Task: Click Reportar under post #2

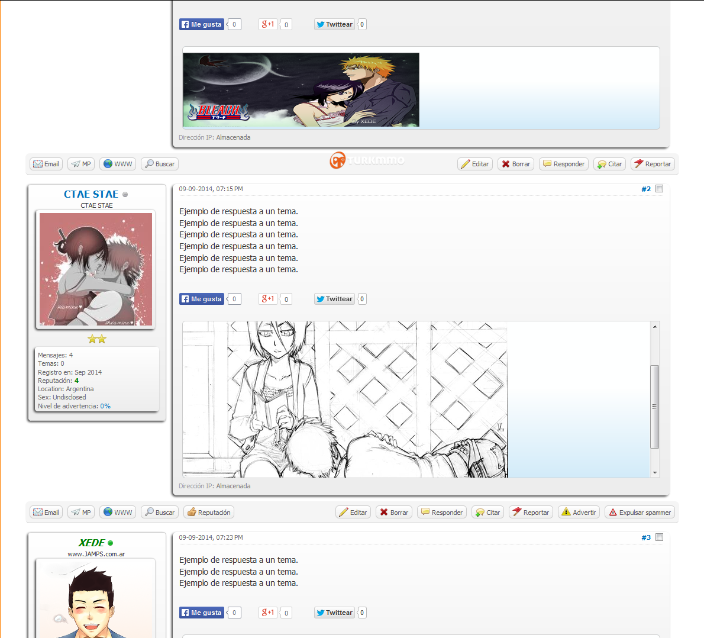Action: (531, 512)
